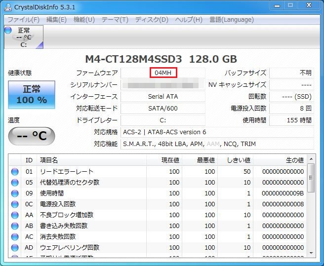Image resolution: width=324 pixels, height=266 pixels.
Task: Open the 機能(U) menu
Action: 84,20
